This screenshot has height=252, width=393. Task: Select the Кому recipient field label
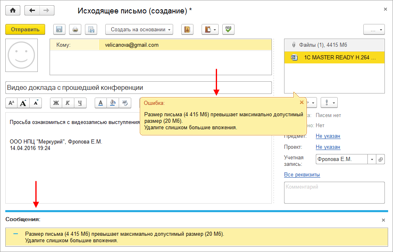63,45
